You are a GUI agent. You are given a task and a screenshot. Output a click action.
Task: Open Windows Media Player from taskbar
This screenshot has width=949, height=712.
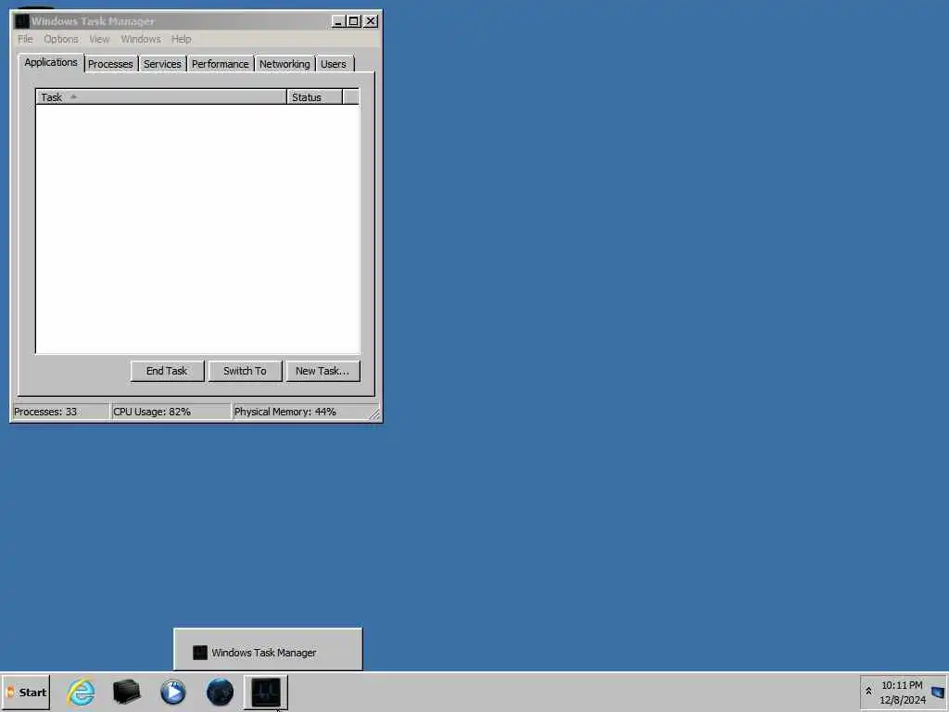[x=173, y=692]
